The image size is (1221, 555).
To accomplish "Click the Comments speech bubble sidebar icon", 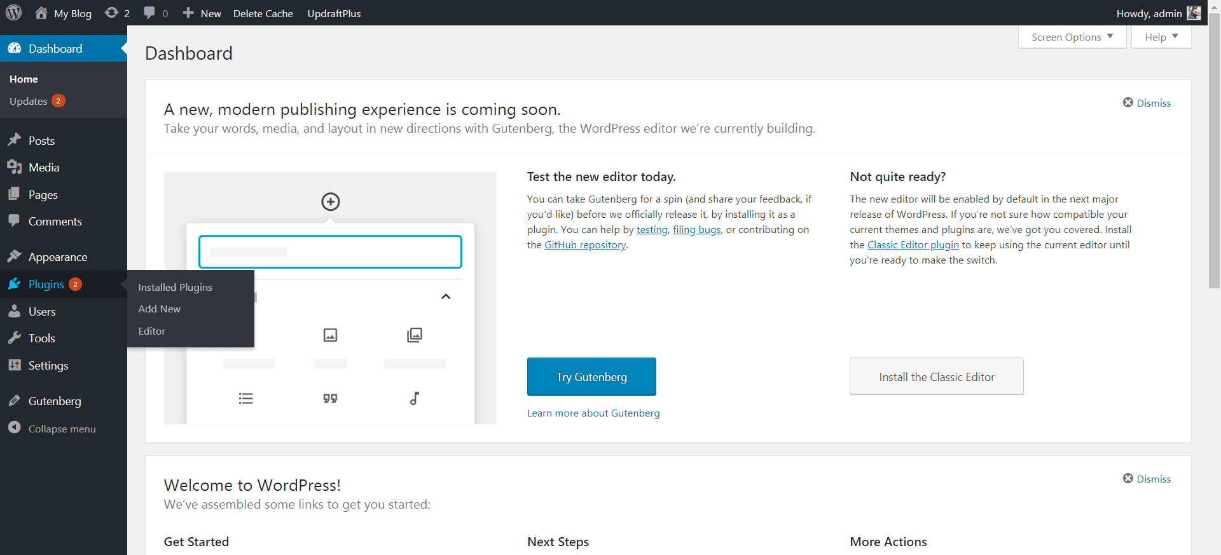I will (15, 221).
